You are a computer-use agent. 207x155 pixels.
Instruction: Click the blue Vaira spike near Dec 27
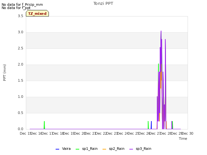[x=151, y=125]
